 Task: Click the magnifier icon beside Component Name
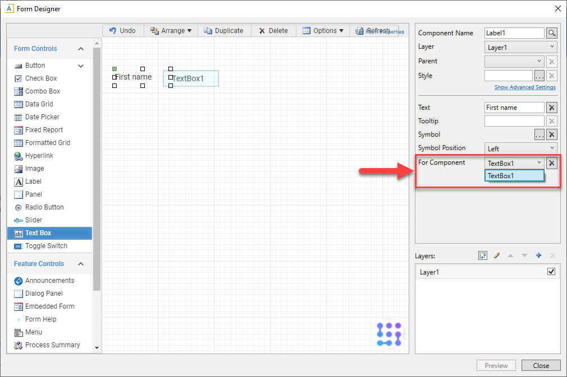click(x=552, y=33)
